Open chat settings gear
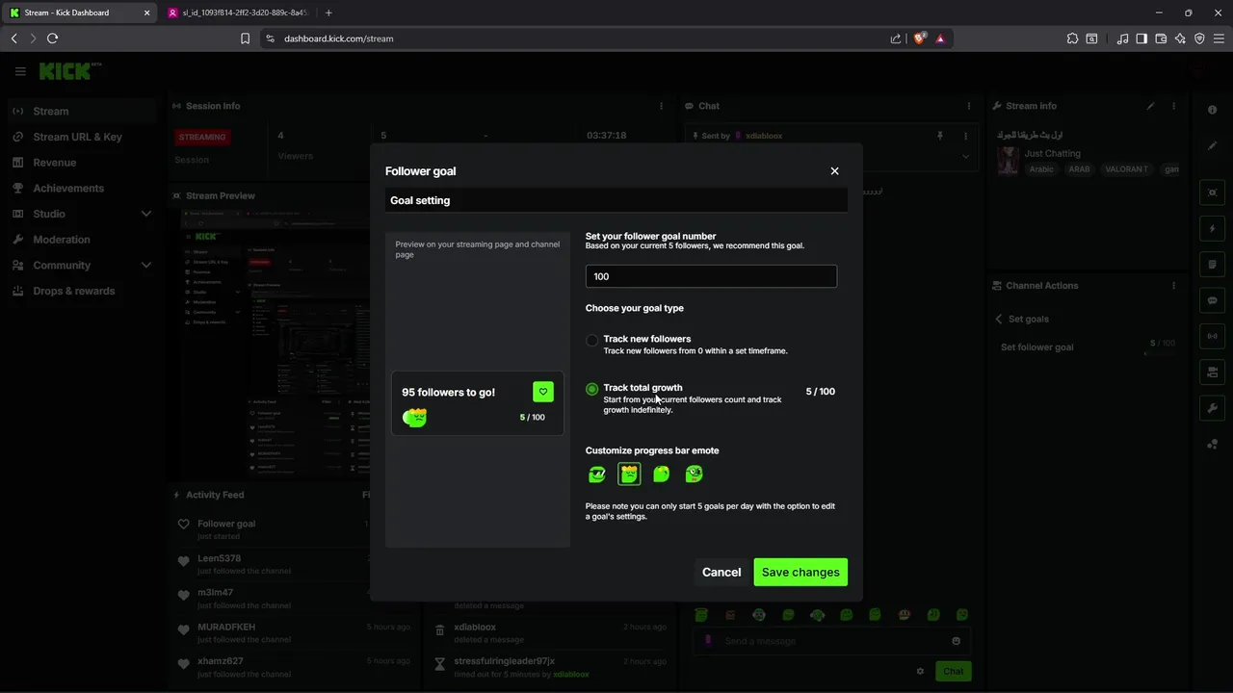This screenshot has height=693, width=1233. pyautogui.click(x=920, y=671)
